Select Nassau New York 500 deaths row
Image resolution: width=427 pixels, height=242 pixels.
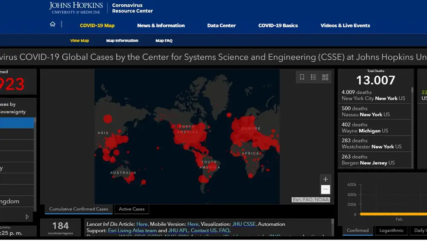374,111
